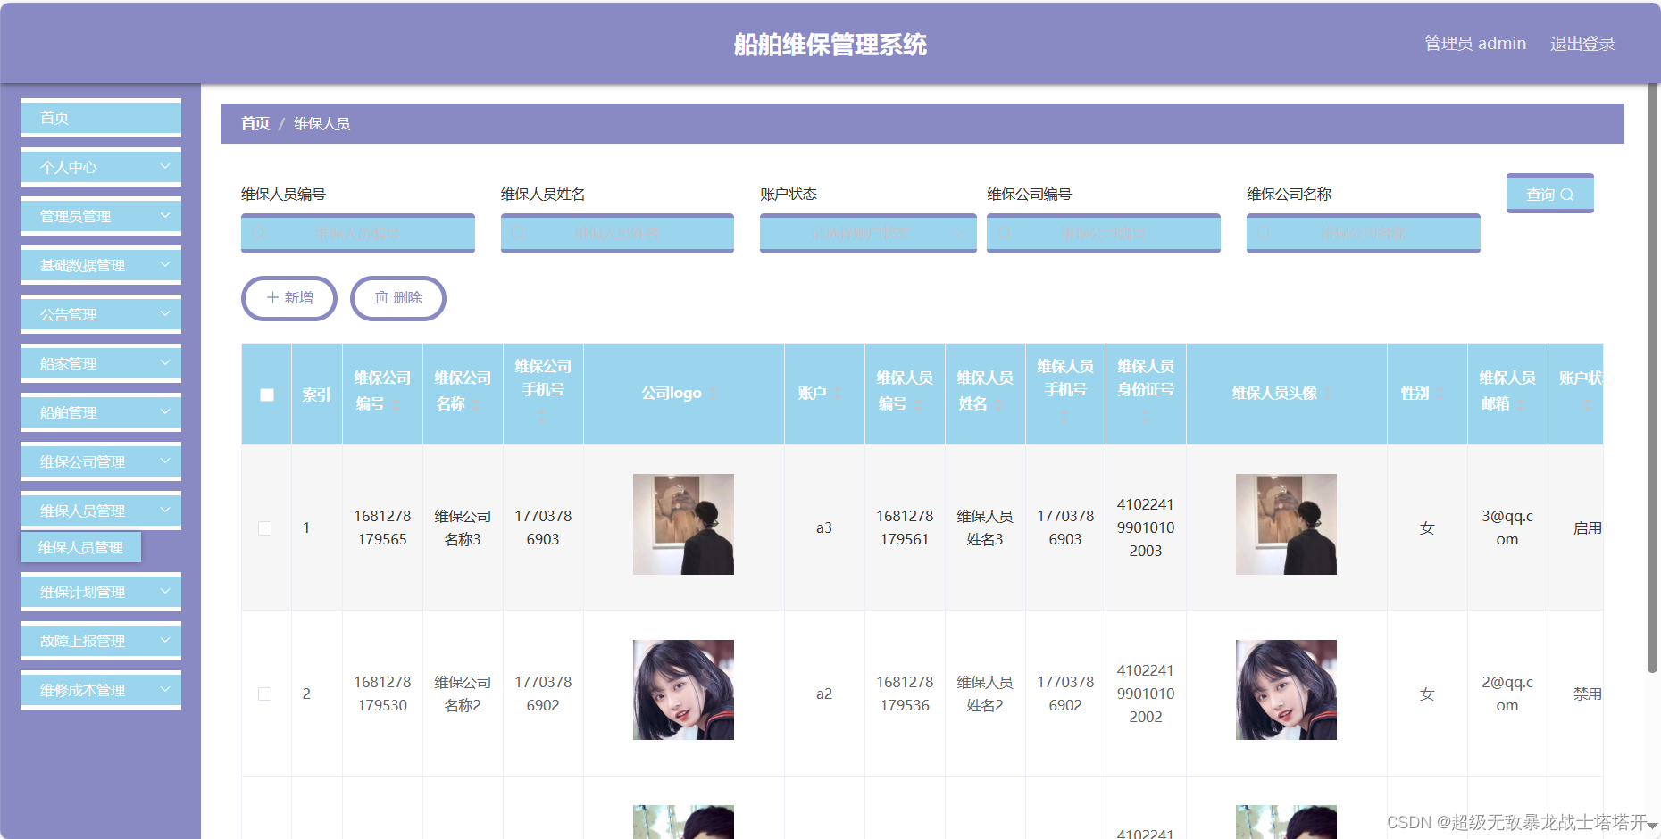Click the 船舶维保管理系统 header title
1661x839 pixels.
click(830, 45)
